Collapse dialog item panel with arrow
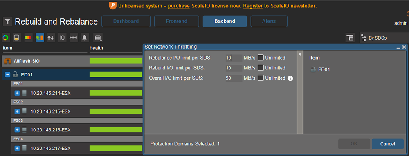This screenshot has width=409, height=156. click(x=300, y=54)
